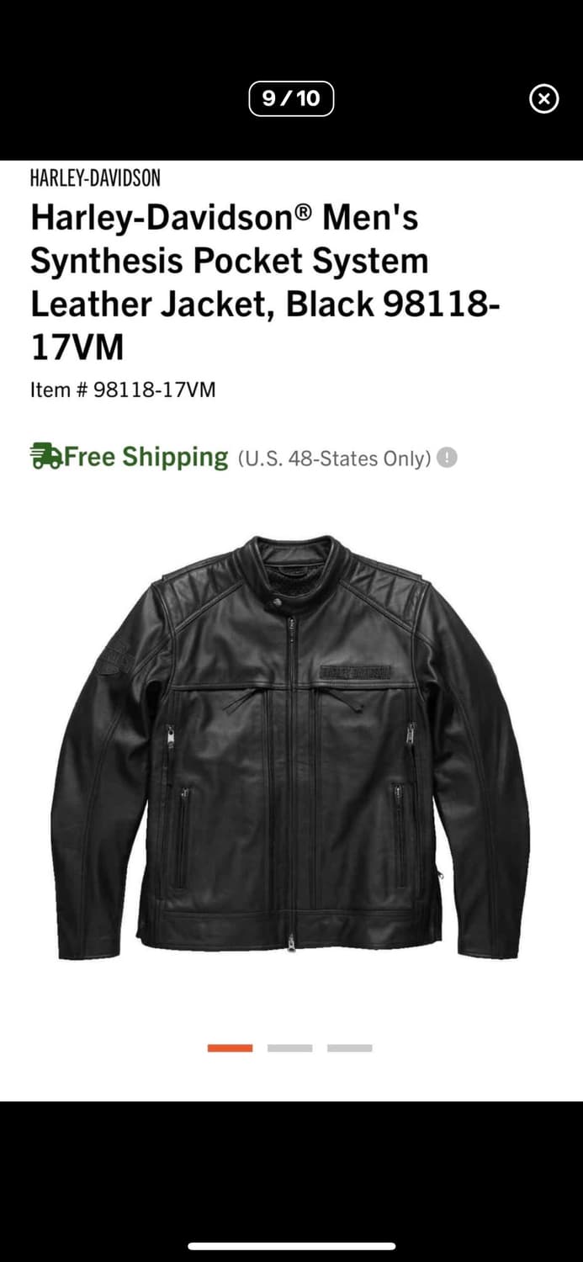The height and width of the screenshot is (1262, 583).
Task: Tap the registered trademark symbol in title
Action: tap(303, 210)
